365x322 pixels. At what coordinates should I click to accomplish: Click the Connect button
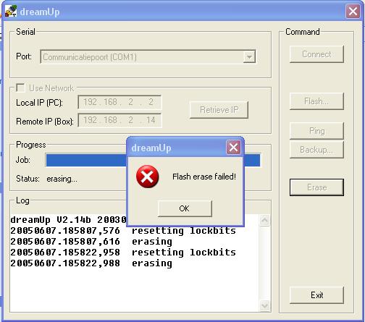pos(316,54)
